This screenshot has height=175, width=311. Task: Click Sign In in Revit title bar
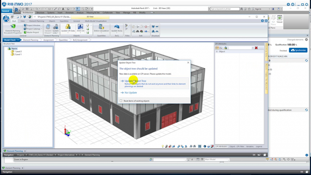click(x=258, y=9)
